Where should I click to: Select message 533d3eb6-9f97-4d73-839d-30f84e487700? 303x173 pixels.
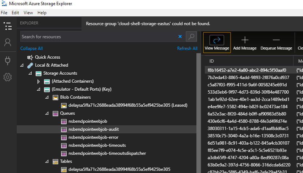coord(249,92)
